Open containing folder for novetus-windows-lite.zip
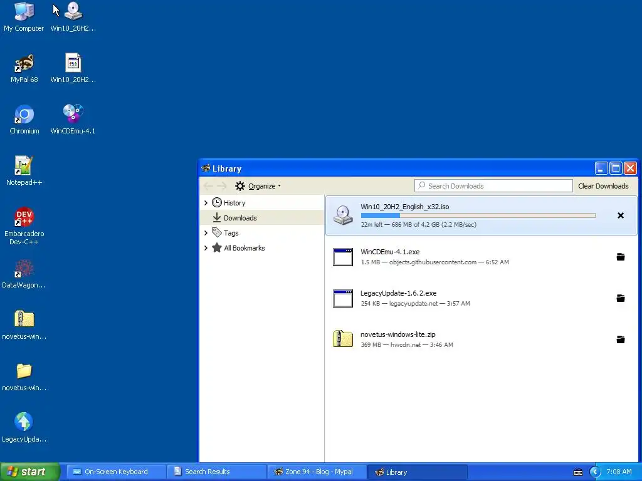This screenshot has height=481, width=642. [x=620, y=339]
